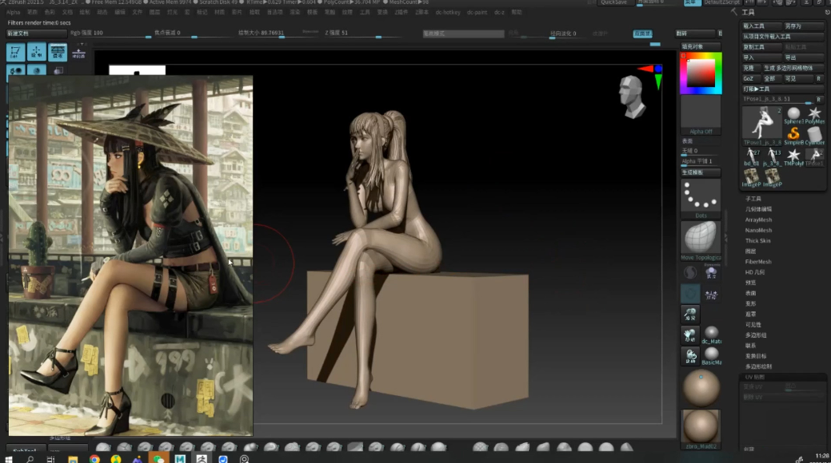Image resolution: width=831 pixels, height=463 pixels.
Task: Open the Dots stroke selector
Action: [x=701, y=199]
